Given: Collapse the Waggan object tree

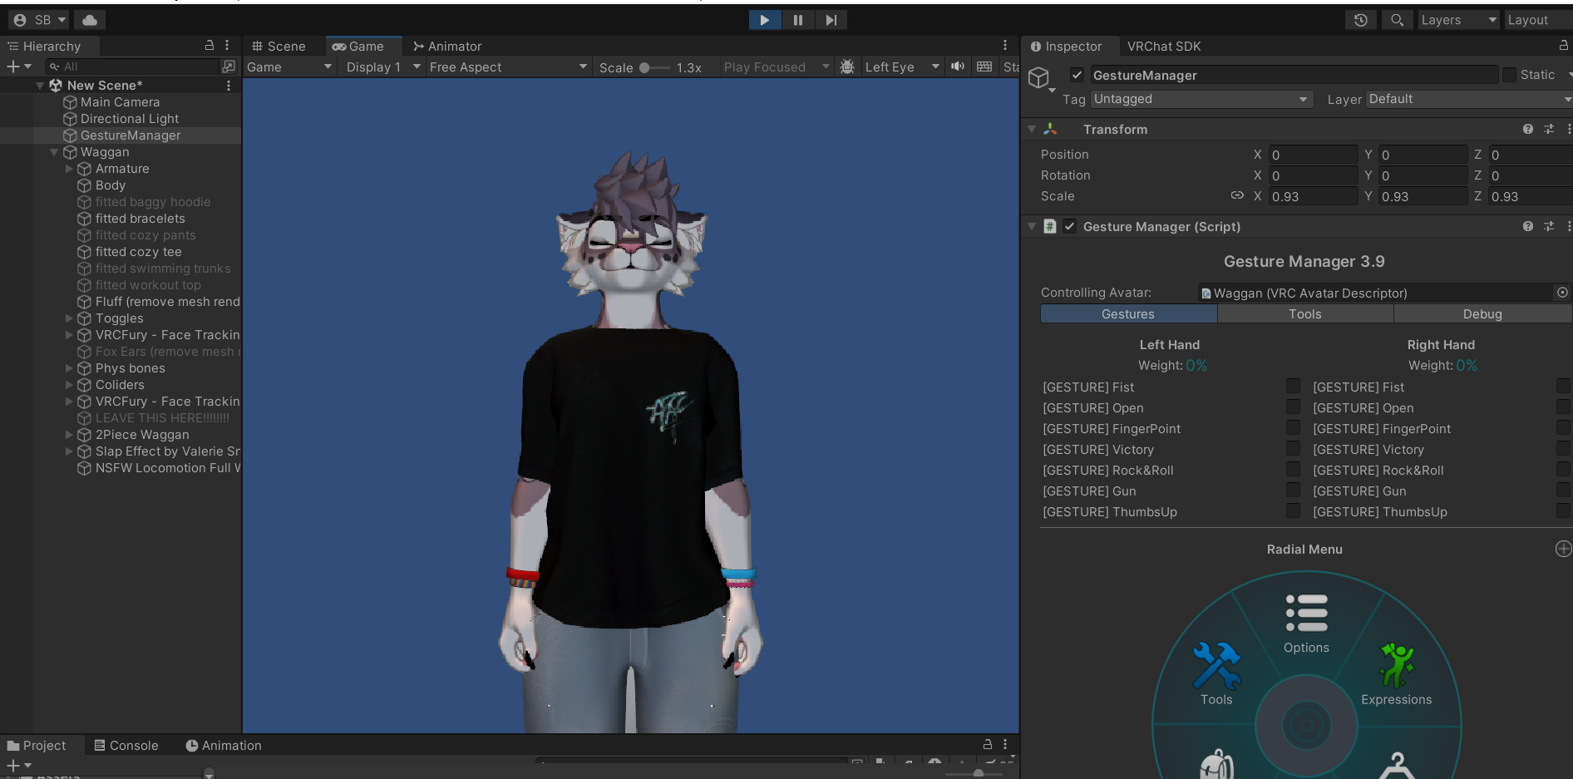Looking at the screenshot, I should coord(54,152).
